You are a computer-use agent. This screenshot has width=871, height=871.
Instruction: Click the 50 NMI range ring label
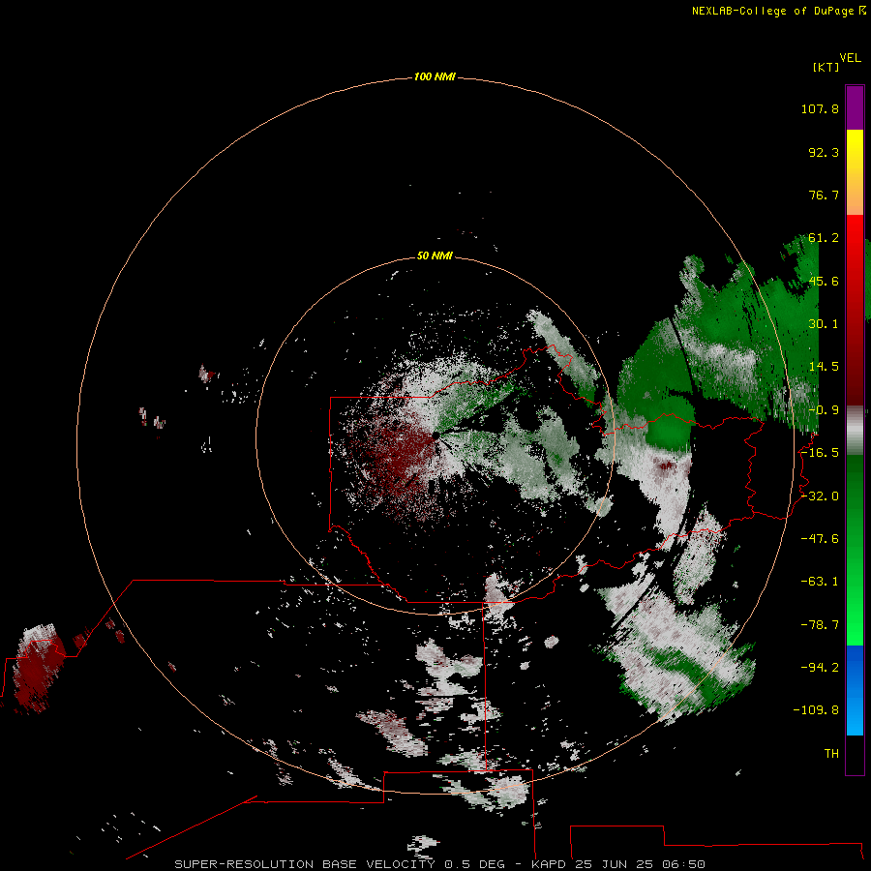435,255
